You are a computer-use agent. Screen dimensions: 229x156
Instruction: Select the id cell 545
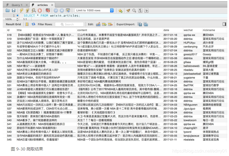(x=9, y=140)
